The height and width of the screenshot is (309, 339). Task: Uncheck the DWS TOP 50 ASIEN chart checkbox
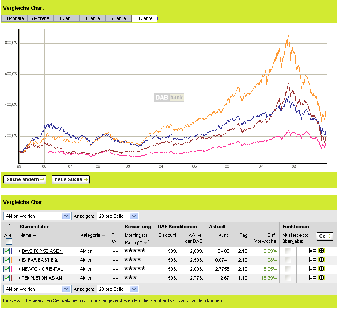pyautogui.click(x=7, y=252)
